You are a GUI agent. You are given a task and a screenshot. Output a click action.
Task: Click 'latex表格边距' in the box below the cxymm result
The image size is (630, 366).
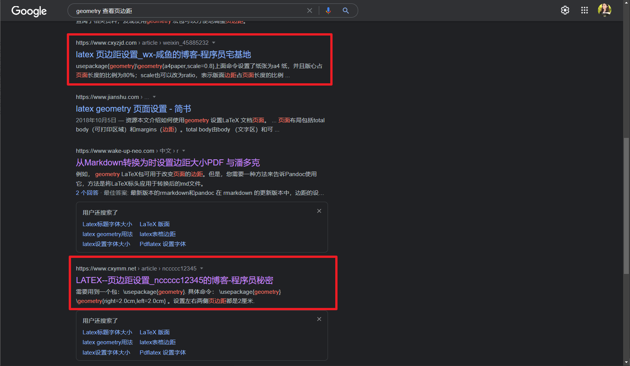[158, 342]
